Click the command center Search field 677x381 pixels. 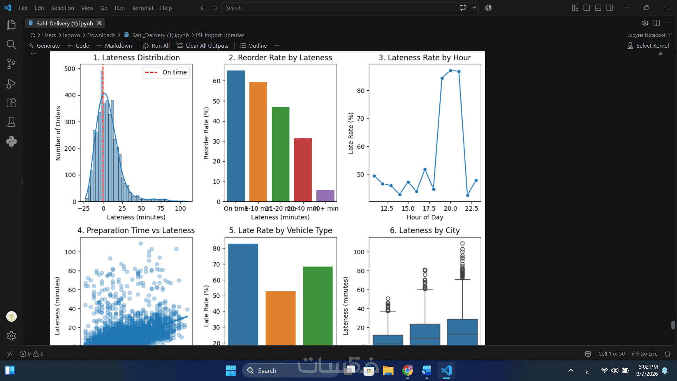338,8
